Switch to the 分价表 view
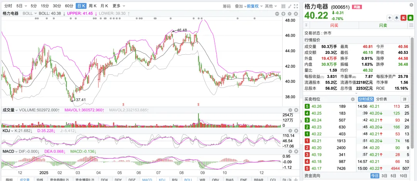 pyautogui.click(x=381, y=99)
